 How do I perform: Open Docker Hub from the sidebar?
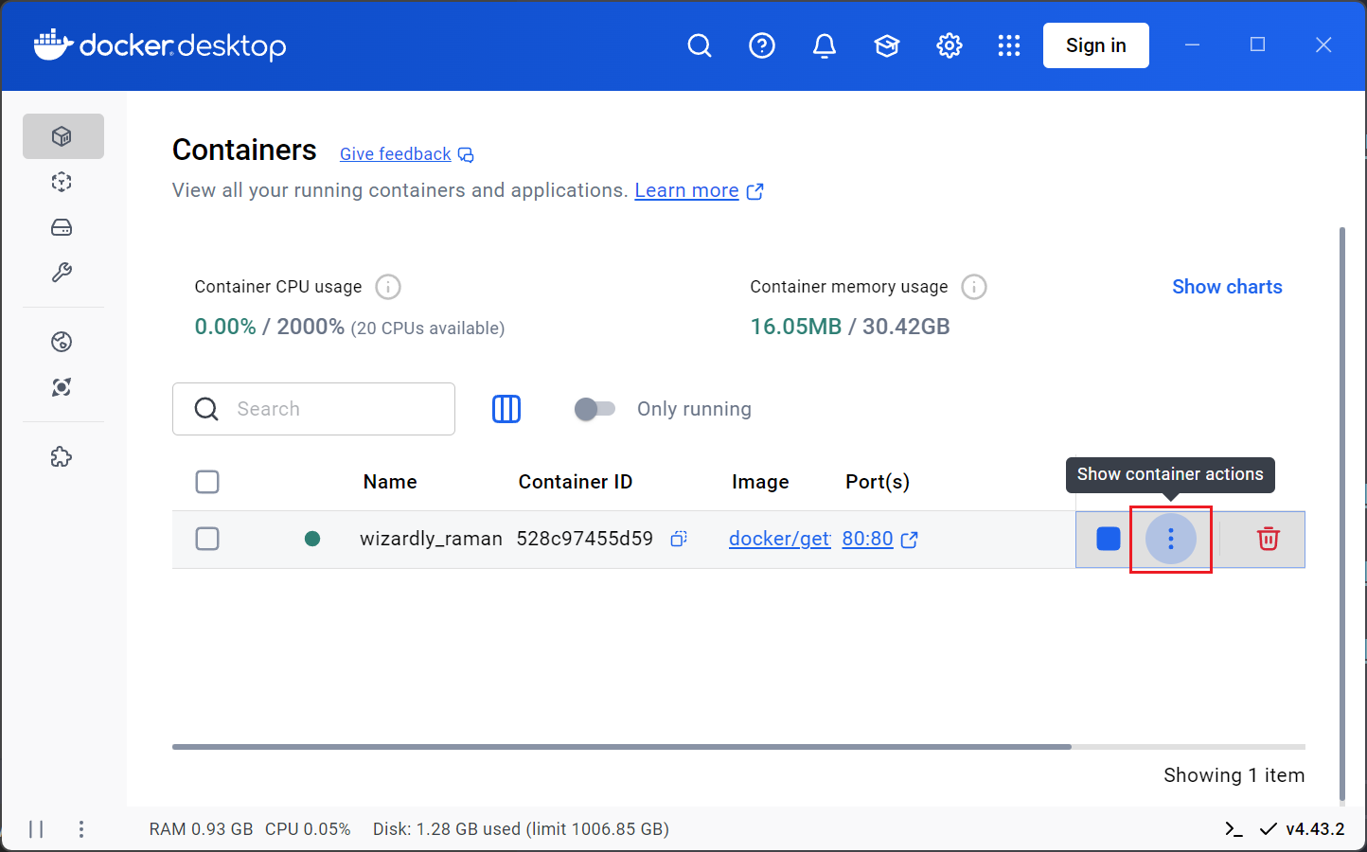click(x=62, y=342)
